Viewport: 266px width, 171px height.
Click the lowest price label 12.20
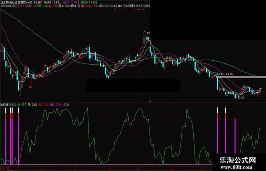click(x=242, y=98)
